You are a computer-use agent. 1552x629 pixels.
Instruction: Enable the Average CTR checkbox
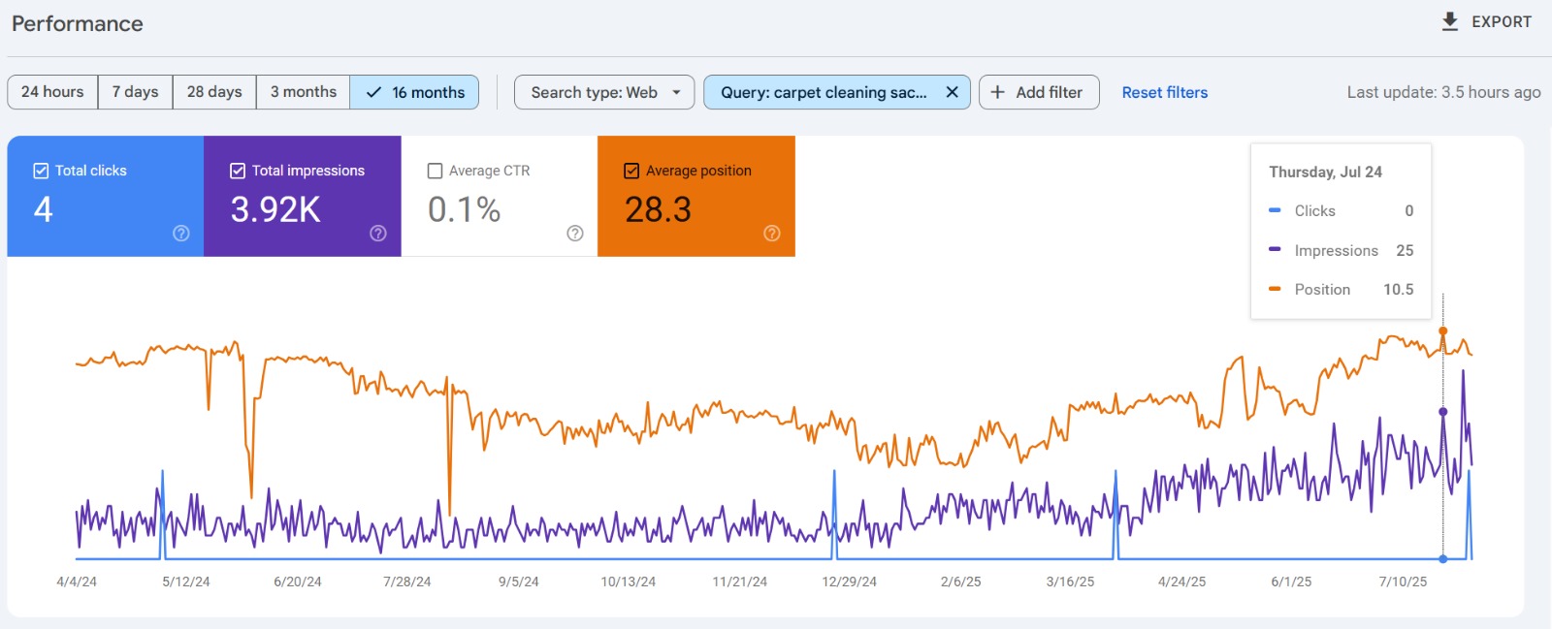(x=436, y=171)
